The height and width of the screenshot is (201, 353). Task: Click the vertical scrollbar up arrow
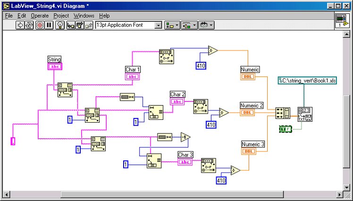346,34
